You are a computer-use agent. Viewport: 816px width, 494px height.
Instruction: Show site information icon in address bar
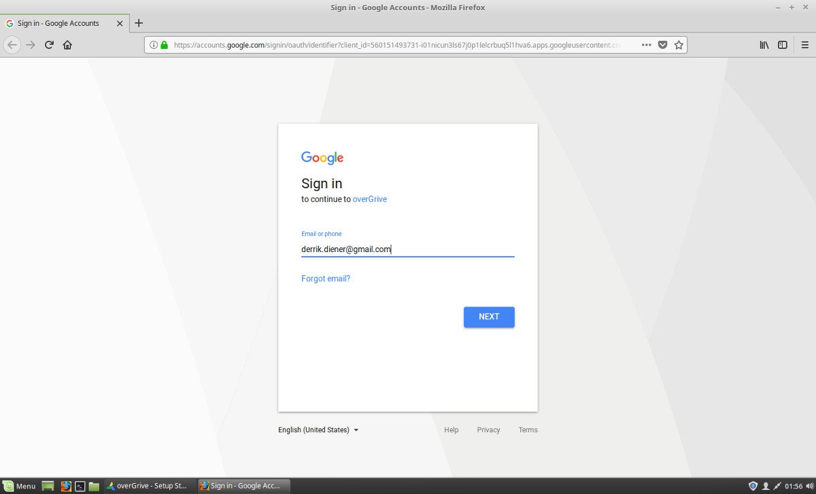click(153, 45)
